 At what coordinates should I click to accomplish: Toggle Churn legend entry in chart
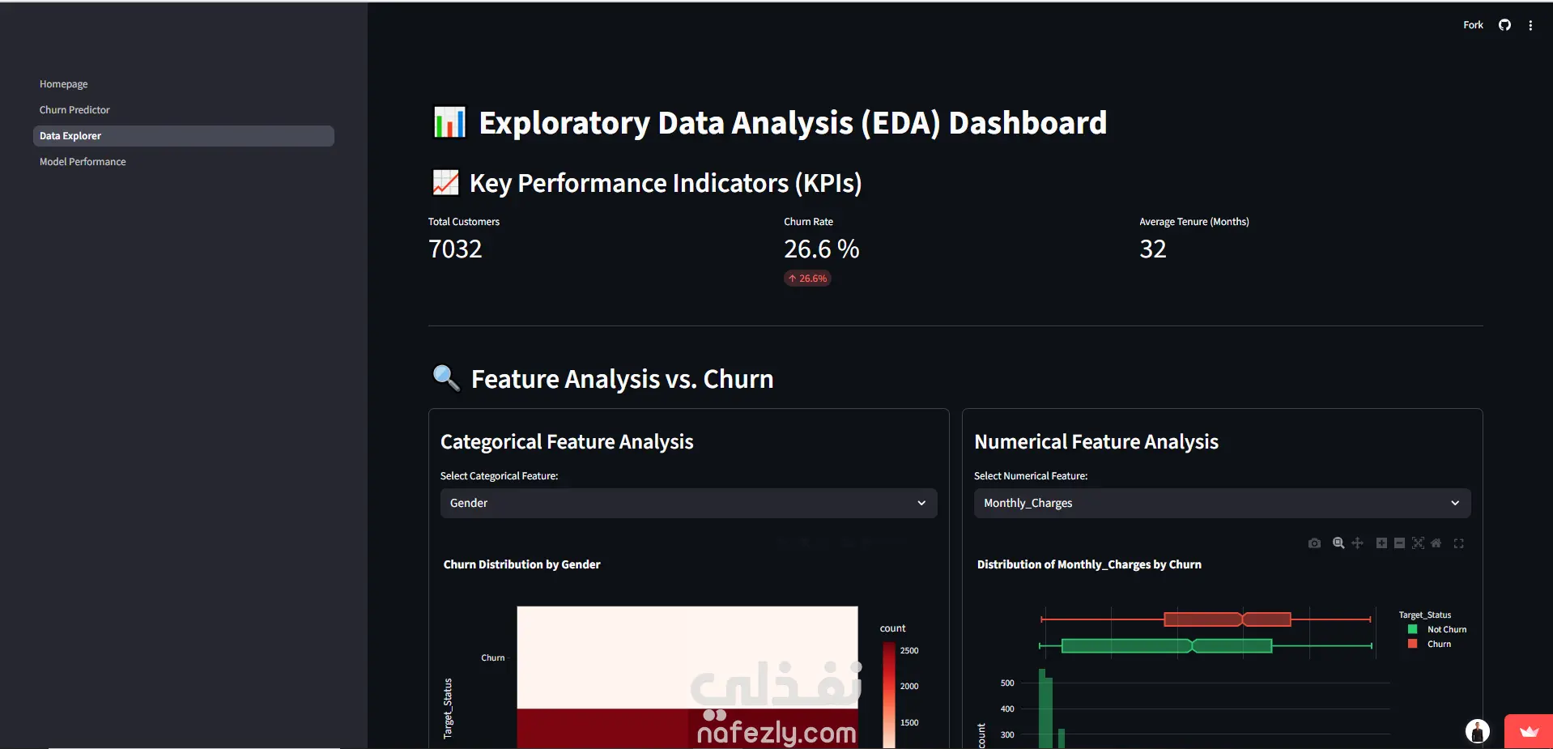1430,644
